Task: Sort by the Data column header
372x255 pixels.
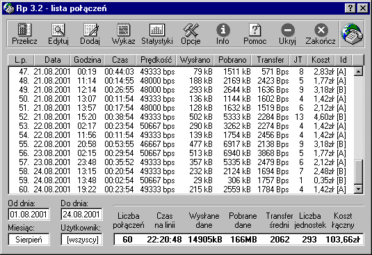Action: [52, 60]
